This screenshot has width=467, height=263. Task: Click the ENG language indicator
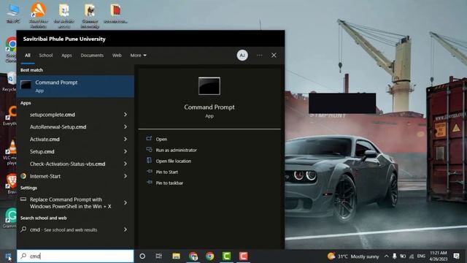point(421,256)
